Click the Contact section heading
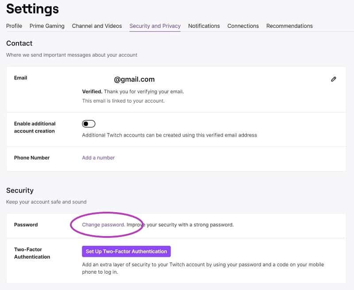 pos(19,43)
